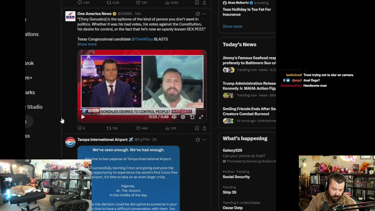Image resolution: width=375 pixels, height=211 pixels.
Task: Click the Today's News heading
Action: coord(239,45)
